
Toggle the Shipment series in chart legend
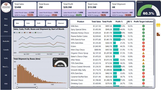point(38,33)
